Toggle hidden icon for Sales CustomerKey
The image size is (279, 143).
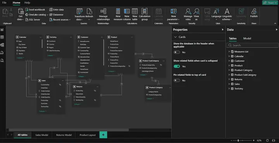[x=60, y=85]
